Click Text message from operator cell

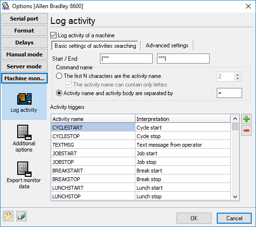183,145
